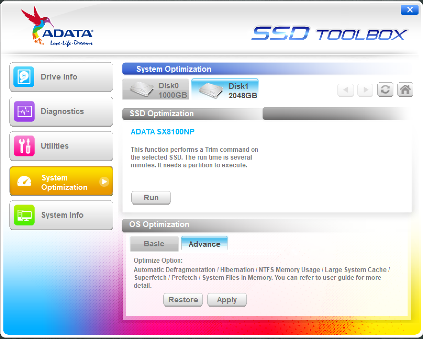Switch to the Advance optimization tab
Image resolution: width=423 pixels, height=339 pixels.
[x=204, y=244]
